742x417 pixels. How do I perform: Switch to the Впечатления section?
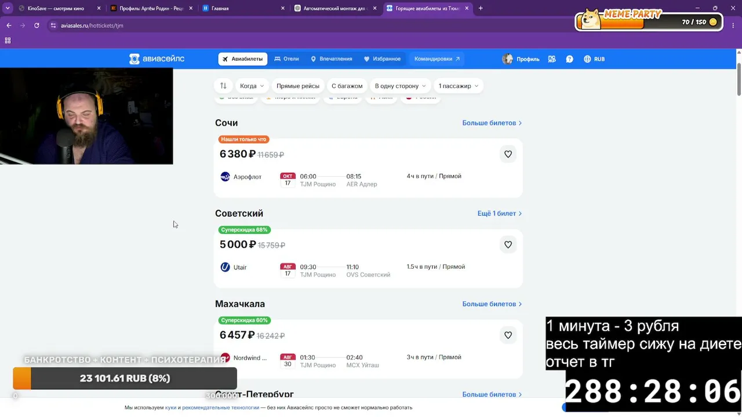coord(331,59)
